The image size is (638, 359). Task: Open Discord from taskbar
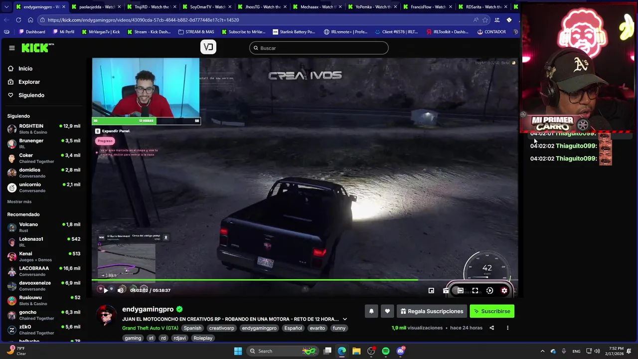(401, 351)
